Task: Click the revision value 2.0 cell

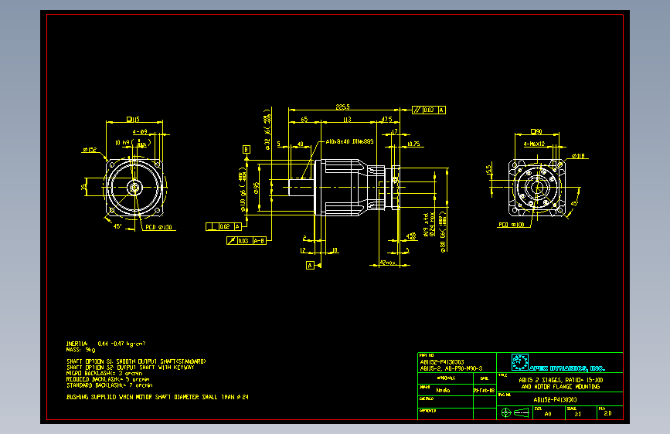Action: pos(607,413)
